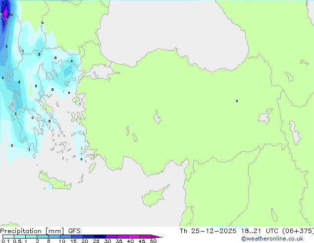Choose the 25–30 mm navy legend box
The width and height of the screenshot is (314, 243).
[x=100, y=237]
